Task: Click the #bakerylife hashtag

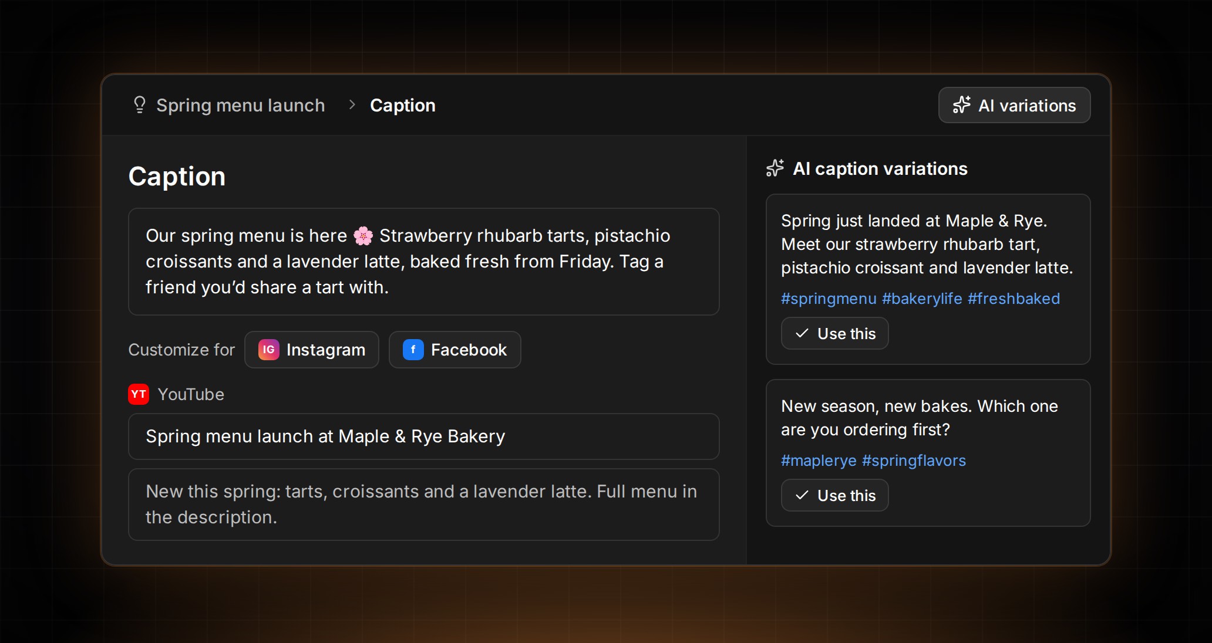Action: (922, 299)
